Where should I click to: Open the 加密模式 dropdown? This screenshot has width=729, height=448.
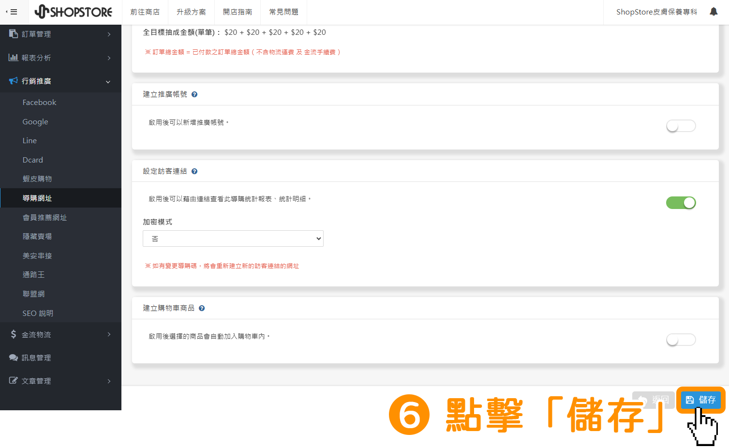click(x=233, y=239)
